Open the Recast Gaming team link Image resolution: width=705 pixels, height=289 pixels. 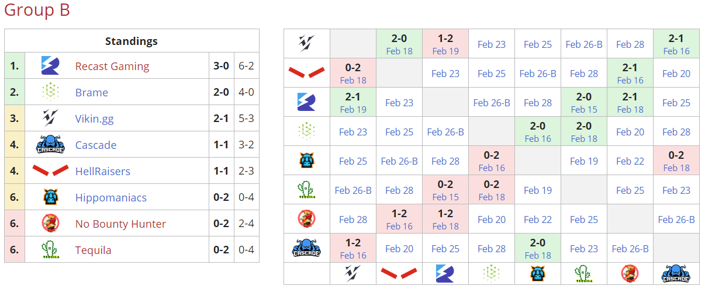[112, 67]
